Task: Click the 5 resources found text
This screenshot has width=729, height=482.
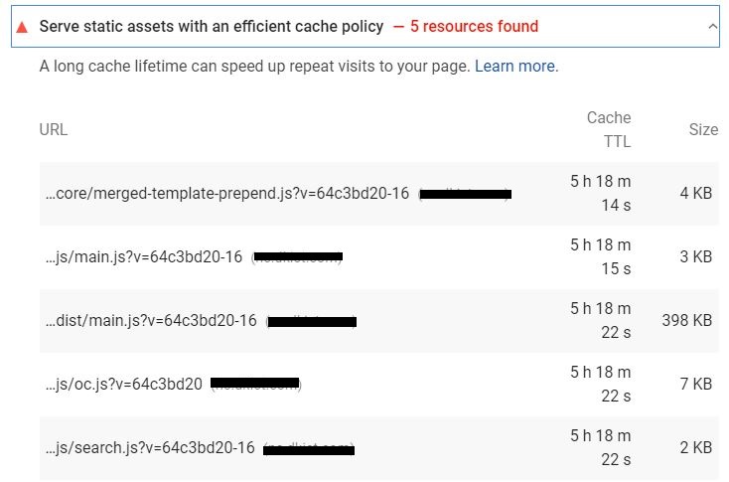Action: (474, 27)
